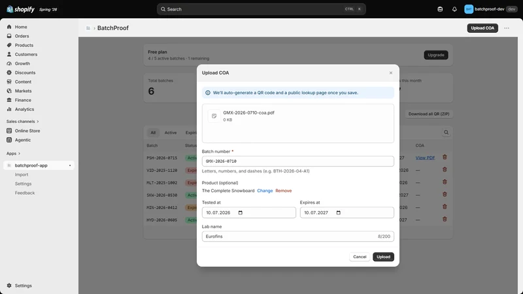Click the Remove product link
Image resolution: width=523 pixels, height=294 pixels.
(x=284, y=191)
